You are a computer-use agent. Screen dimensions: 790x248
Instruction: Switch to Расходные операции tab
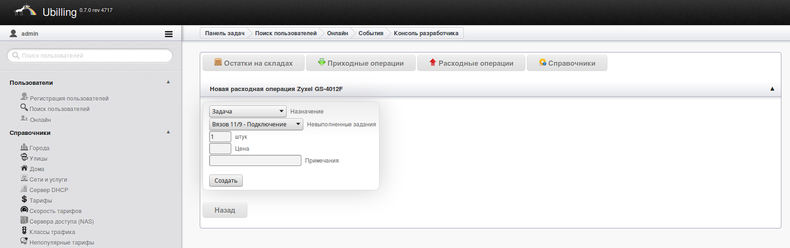click(471, 63)
